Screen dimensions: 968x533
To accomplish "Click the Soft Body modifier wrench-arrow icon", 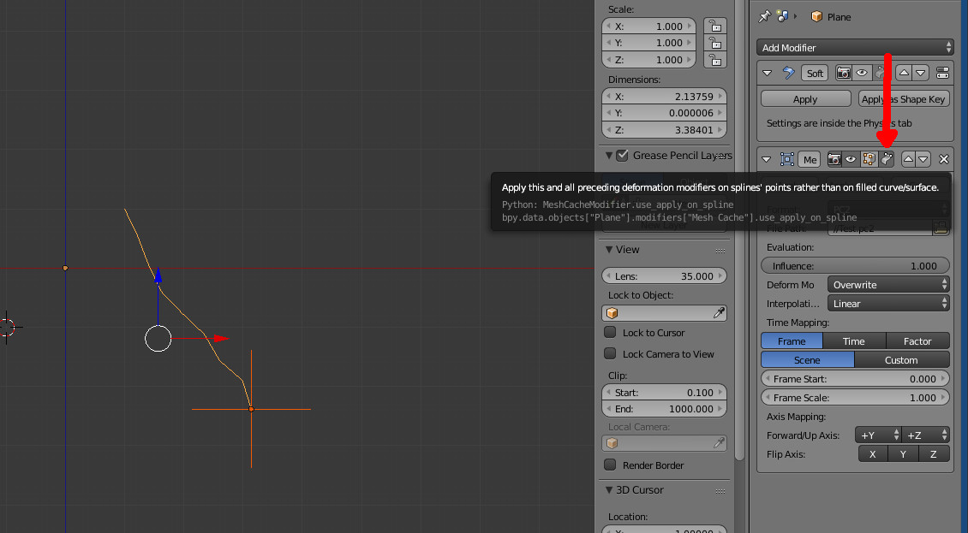I will [x=789, y=73].
